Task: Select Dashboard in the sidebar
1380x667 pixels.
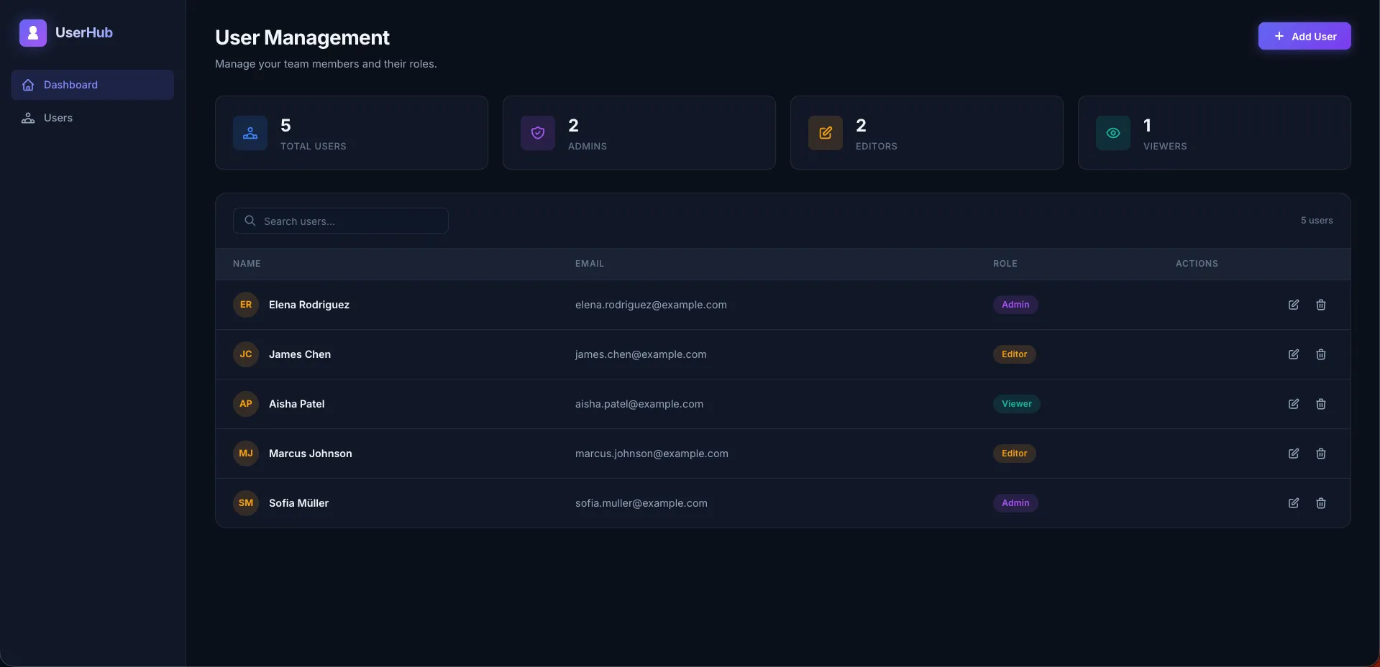Action: pyautogui.click(x=71, y=84)
